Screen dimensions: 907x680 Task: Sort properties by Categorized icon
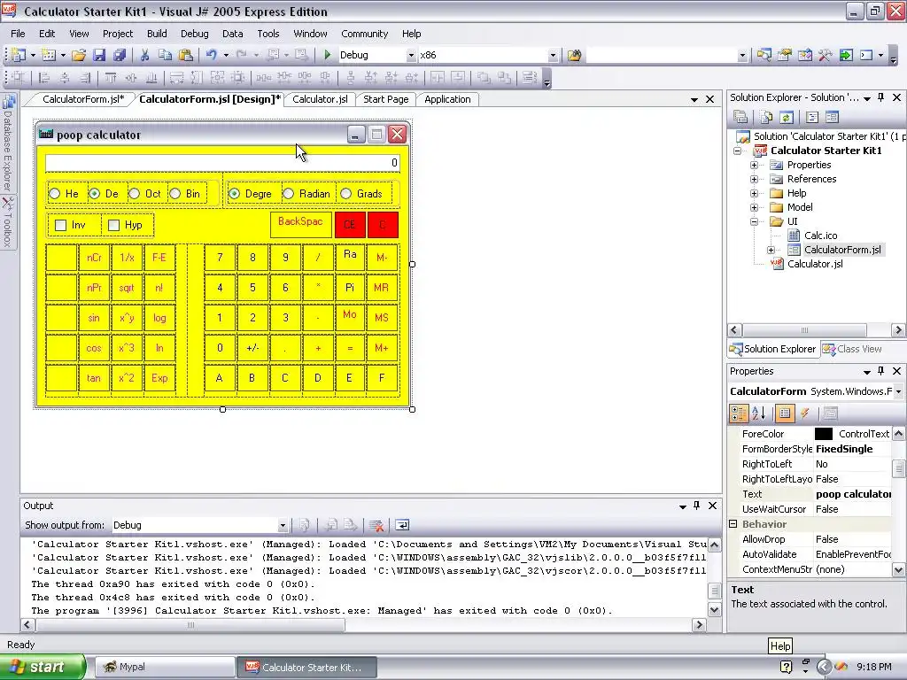(740, 413)
